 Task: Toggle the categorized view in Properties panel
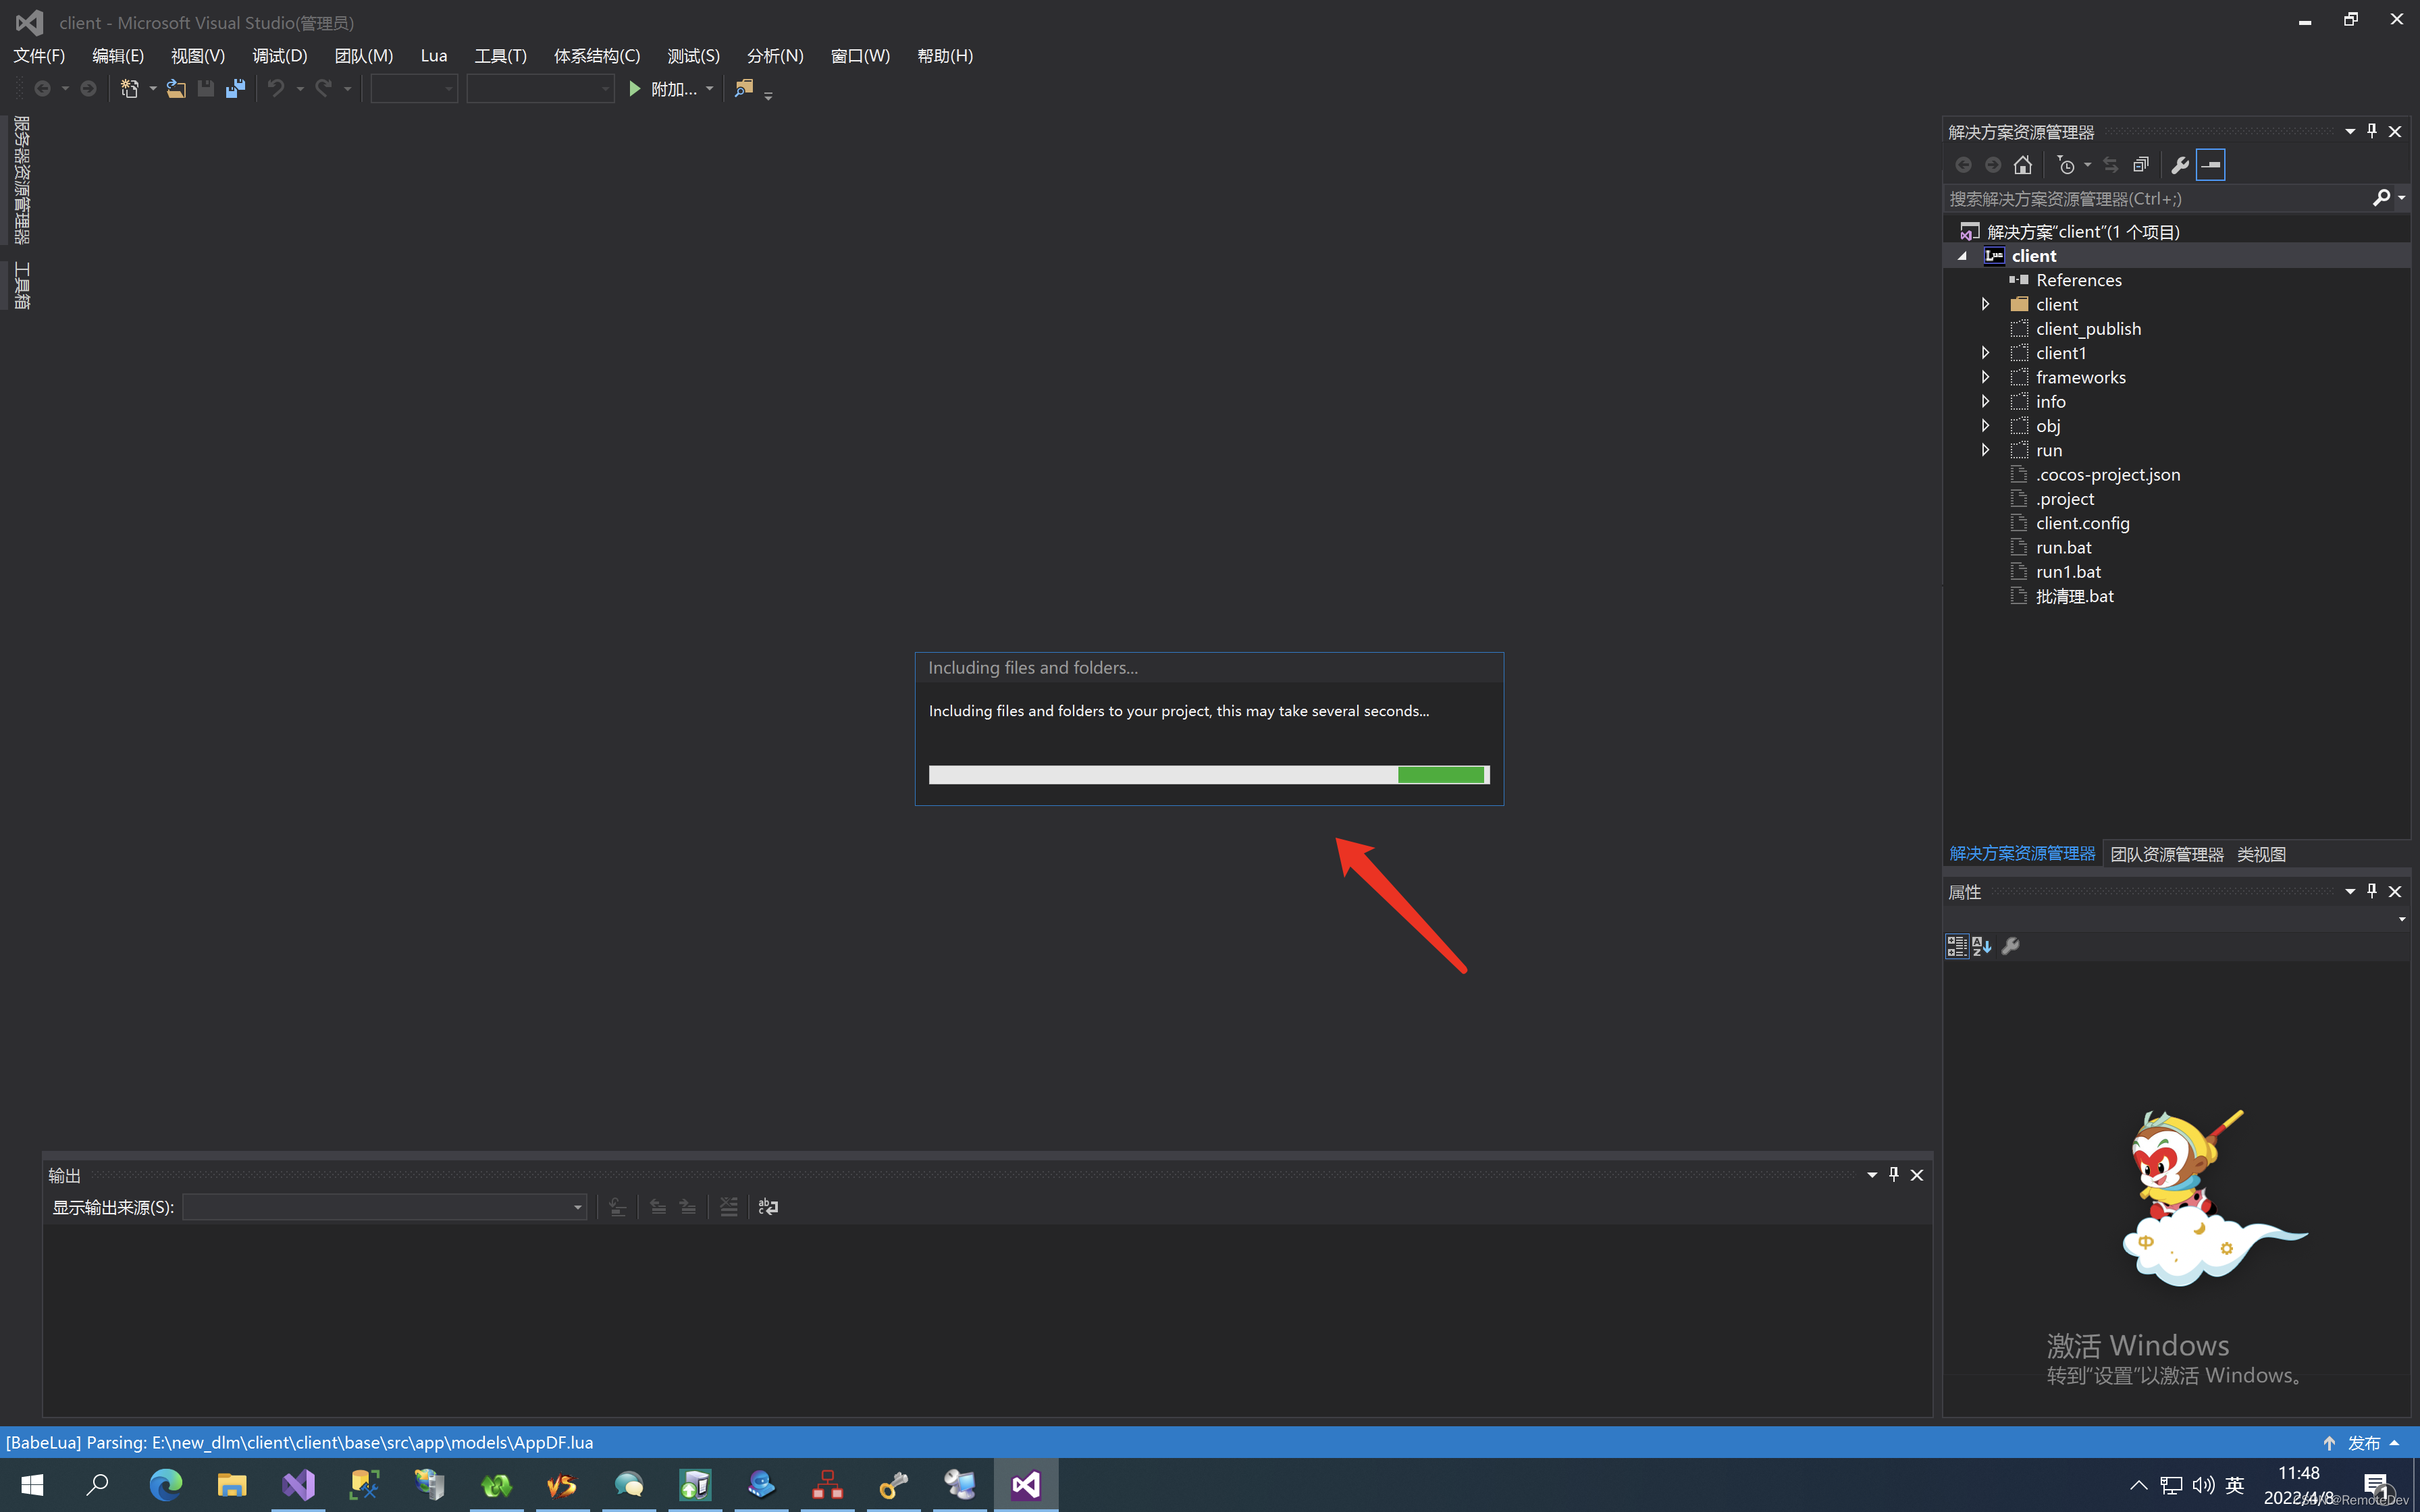[1957, 946]
